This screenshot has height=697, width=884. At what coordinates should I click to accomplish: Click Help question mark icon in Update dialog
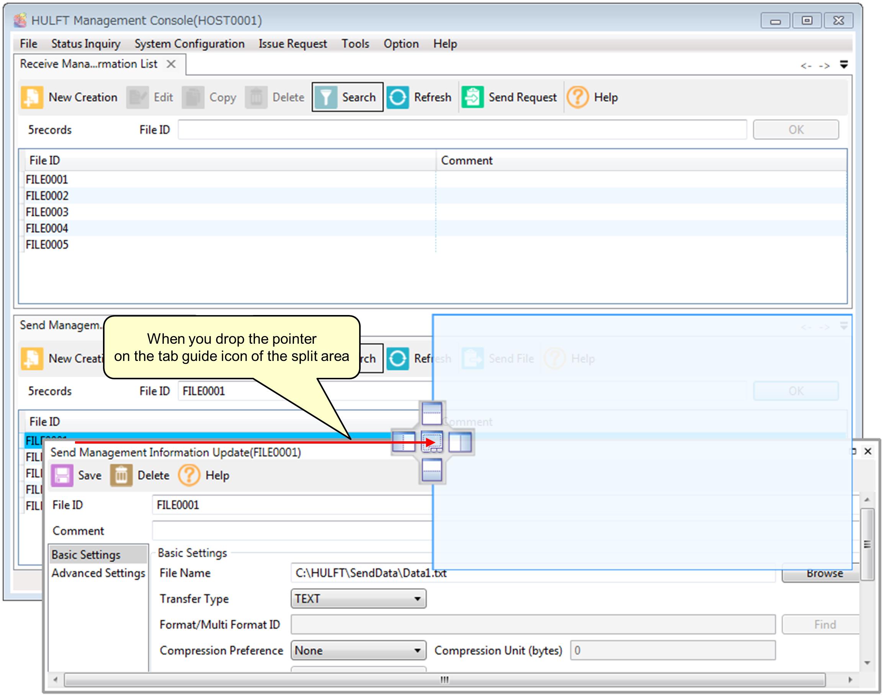189,475
